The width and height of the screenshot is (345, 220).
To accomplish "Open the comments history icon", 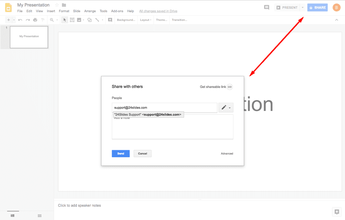I will coord(267,7).
